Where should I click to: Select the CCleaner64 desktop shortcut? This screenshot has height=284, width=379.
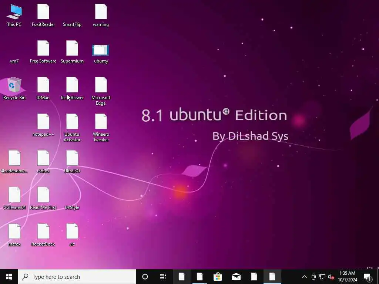tap(14, 199)
